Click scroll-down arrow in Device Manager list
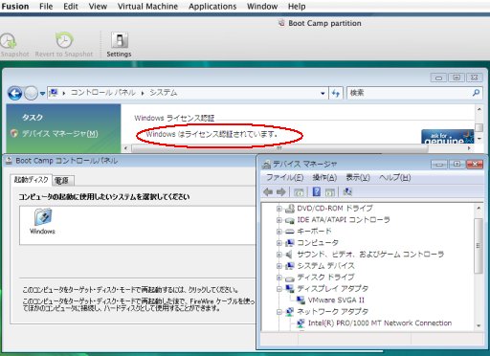The image size is (490, 356). [x=479, y=325]
